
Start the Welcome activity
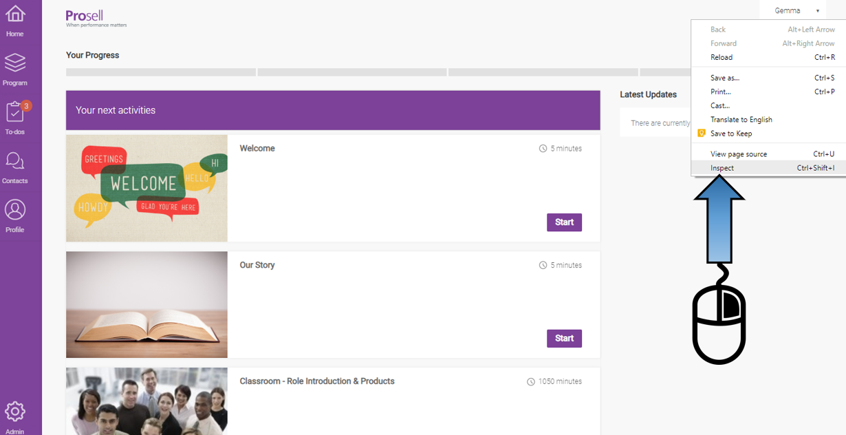coord(564,222)
